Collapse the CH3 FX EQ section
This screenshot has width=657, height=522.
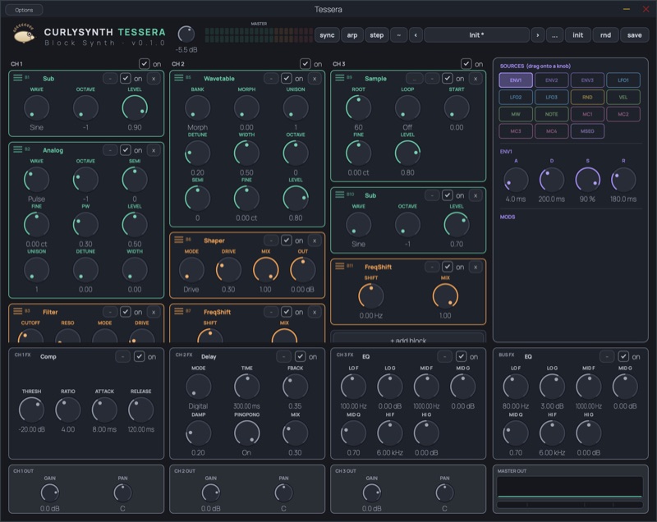pyautogui.click(x=444, y=357)
